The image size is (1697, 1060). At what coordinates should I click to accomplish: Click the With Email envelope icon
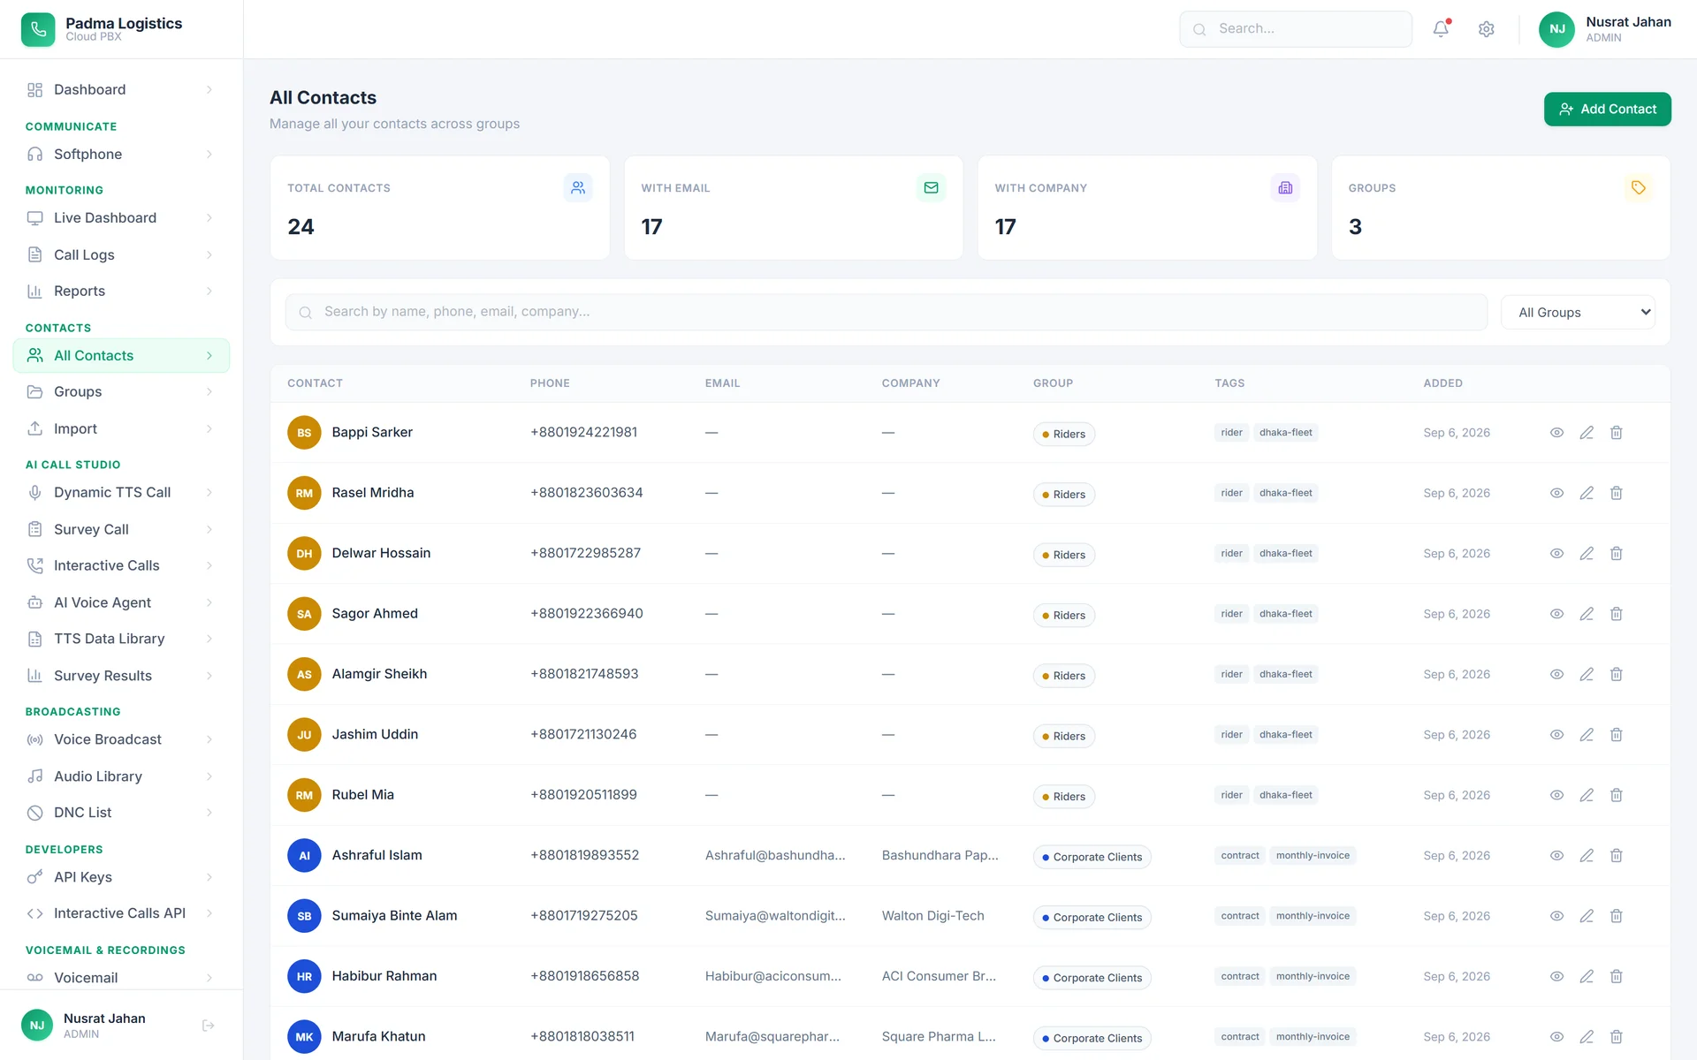(x=931, y=187)
